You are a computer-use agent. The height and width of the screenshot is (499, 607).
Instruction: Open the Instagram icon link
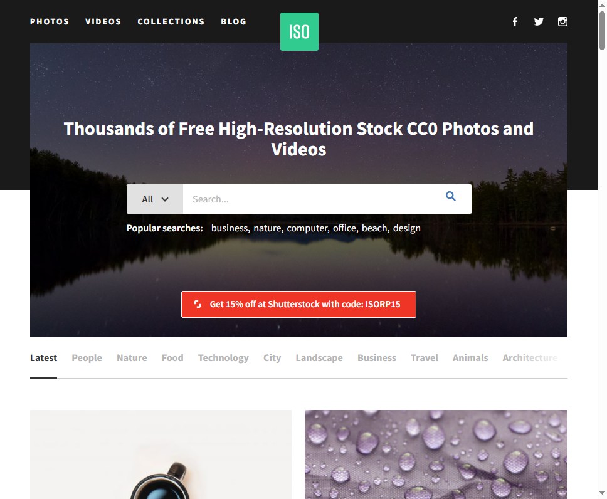pos(562,22)
